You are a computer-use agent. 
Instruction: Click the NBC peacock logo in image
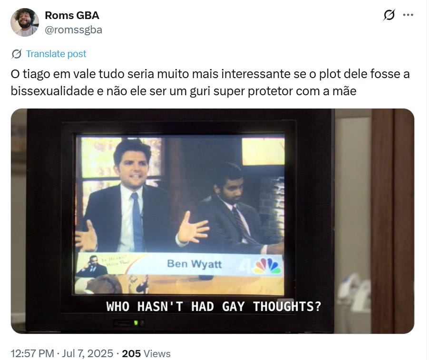[x=267, y=267]
